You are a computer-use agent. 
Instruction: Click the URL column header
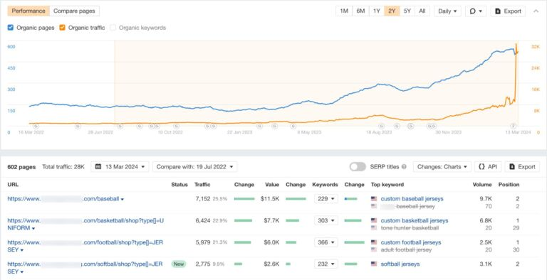[13, 185]
